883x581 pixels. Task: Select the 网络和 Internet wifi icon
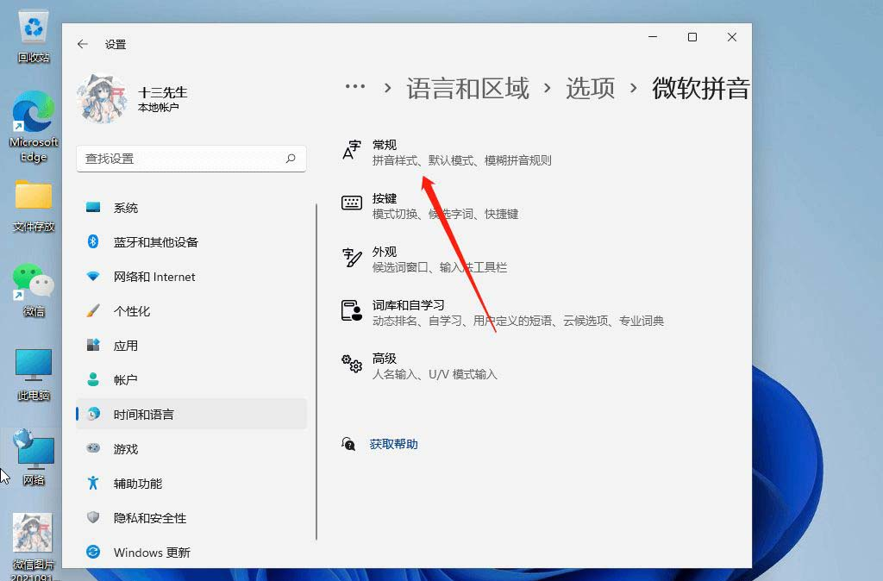[93, 277]
